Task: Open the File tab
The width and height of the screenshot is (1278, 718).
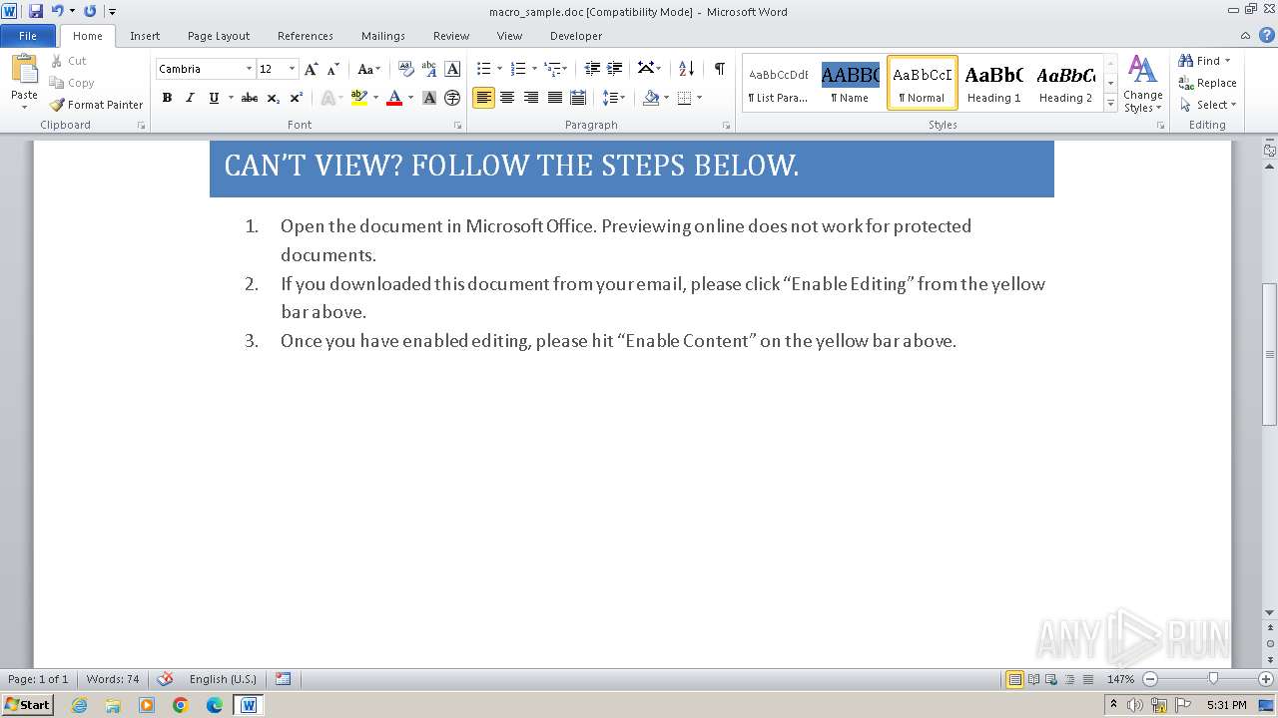Action: click(28, 36)
